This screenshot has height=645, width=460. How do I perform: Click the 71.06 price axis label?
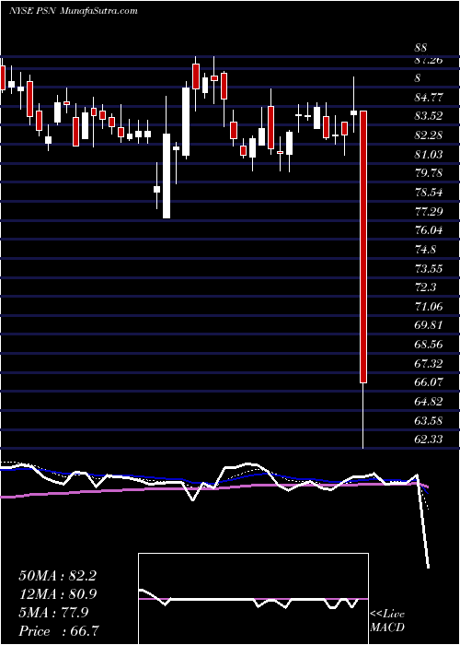(x=429, y=307)
